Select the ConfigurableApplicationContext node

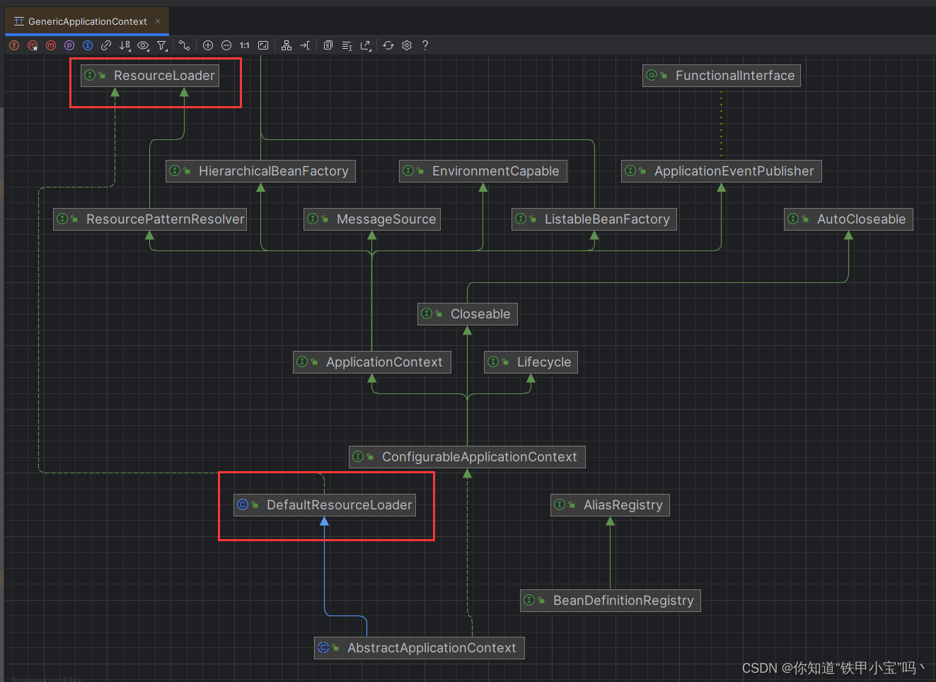tap(468, 457)
